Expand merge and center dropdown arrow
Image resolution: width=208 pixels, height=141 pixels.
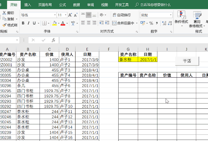coord(137,23)
